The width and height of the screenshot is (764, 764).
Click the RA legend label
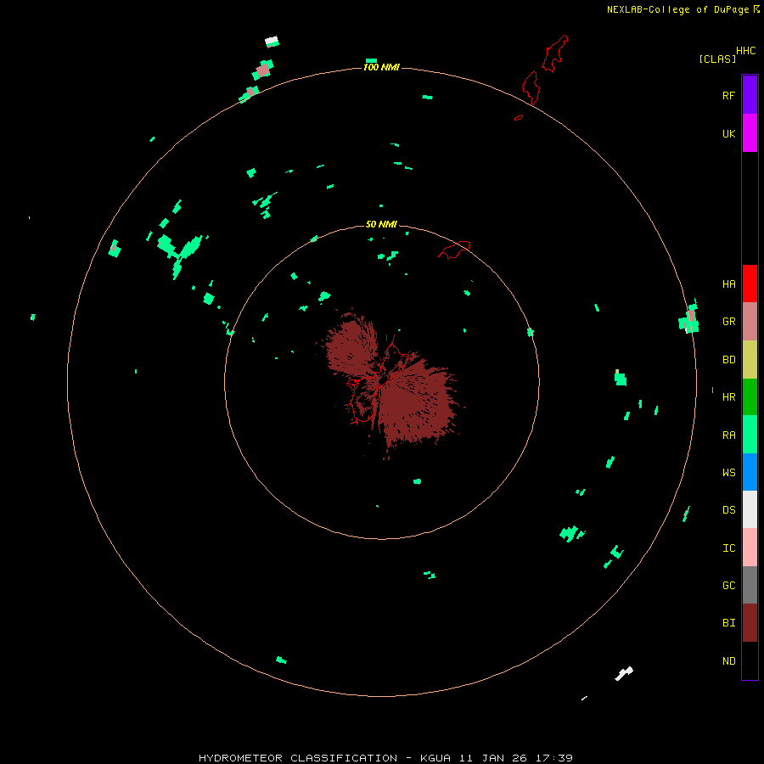click(x=728, y=435)
